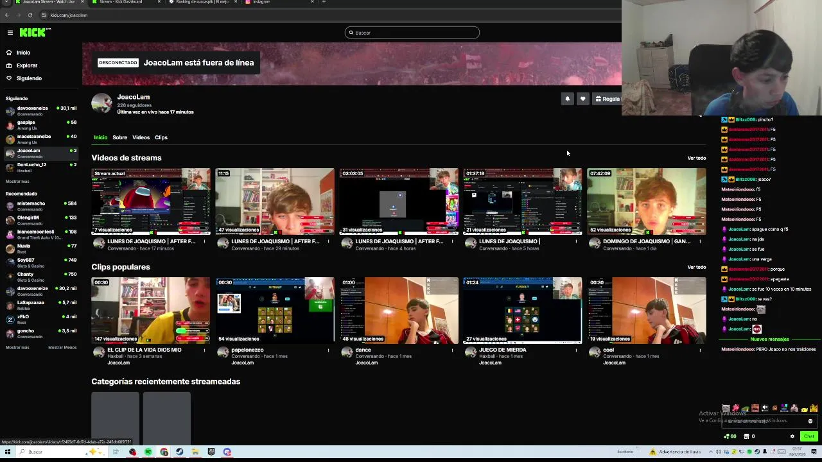This screenshot has height=462, width=822.
Task: Click the green Chat send button
Action: tap(809, 436)
